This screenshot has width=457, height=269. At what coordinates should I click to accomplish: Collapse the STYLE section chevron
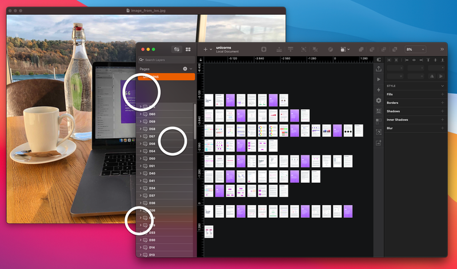(442, 86)
